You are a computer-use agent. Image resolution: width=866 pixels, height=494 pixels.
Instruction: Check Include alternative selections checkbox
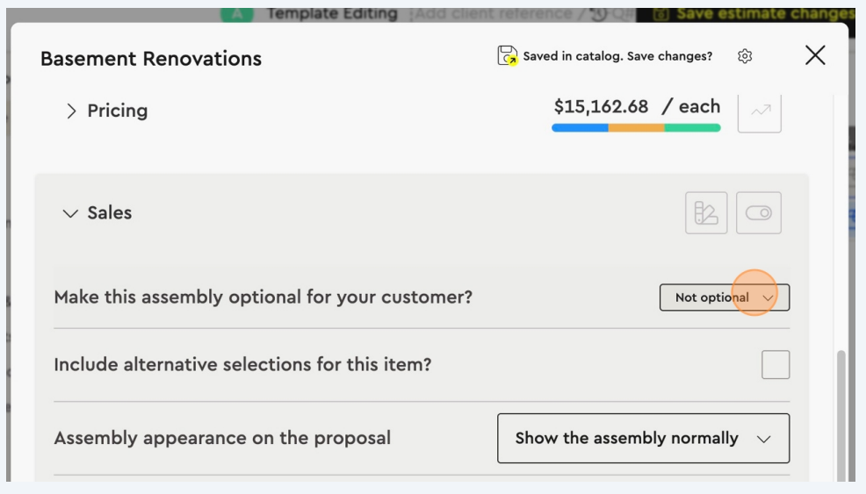pos(776,364)
